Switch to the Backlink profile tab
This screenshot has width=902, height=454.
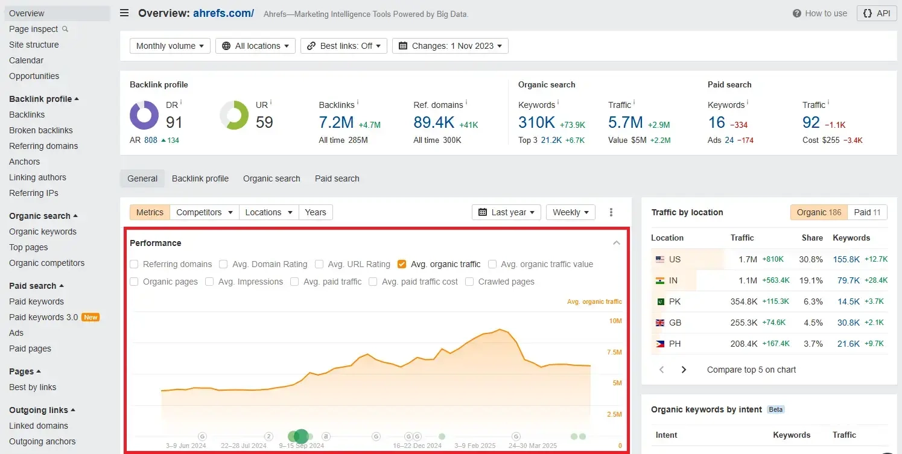pos(200,178)
